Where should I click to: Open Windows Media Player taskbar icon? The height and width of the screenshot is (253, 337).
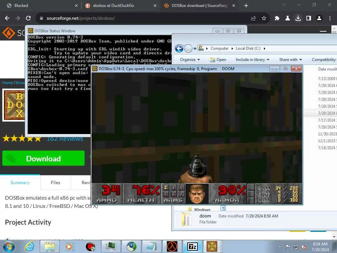[x=69, y=246]
